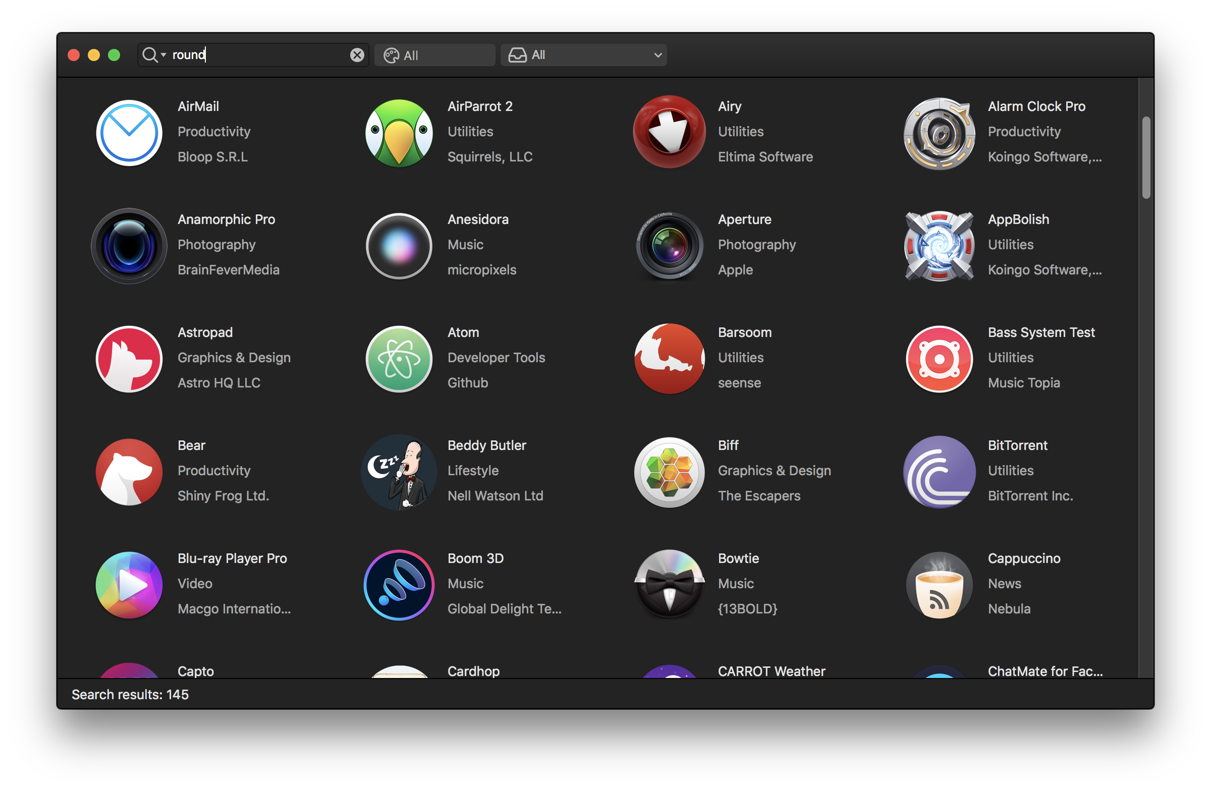This screenshot has width=1211, height=790.
Task: Select the Atom icon
Action: 400,359
